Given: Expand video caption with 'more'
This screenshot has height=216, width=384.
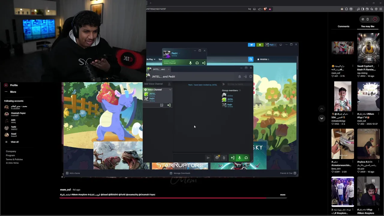Looking at the screenshot, I should (283, 195).
